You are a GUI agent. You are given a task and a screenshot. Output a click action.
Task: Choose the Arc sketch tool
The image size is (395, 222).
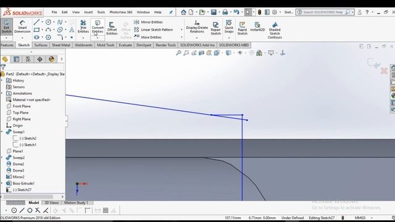(x=48, y=30)
